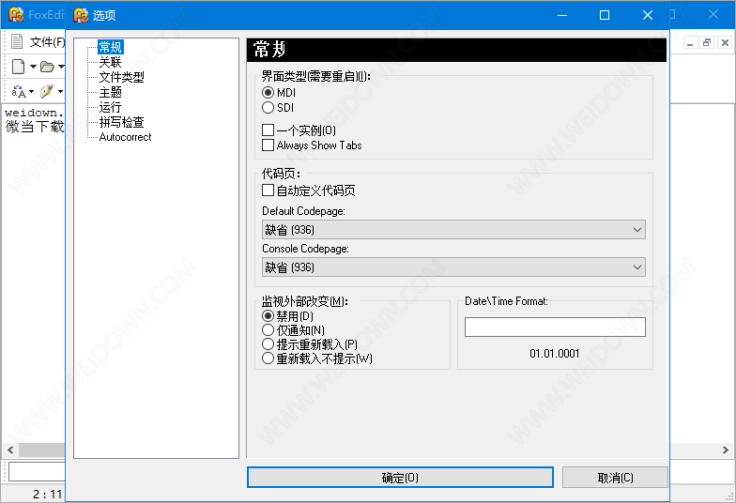The image size is (736, 503).
Task: Minimize the 选项 dialog window
Action: tap(562, 15)
